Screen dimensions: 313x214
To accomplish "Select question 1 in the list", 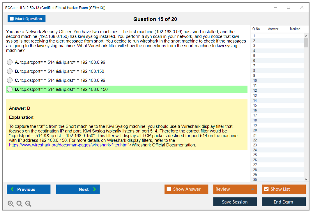I will 277,36.
